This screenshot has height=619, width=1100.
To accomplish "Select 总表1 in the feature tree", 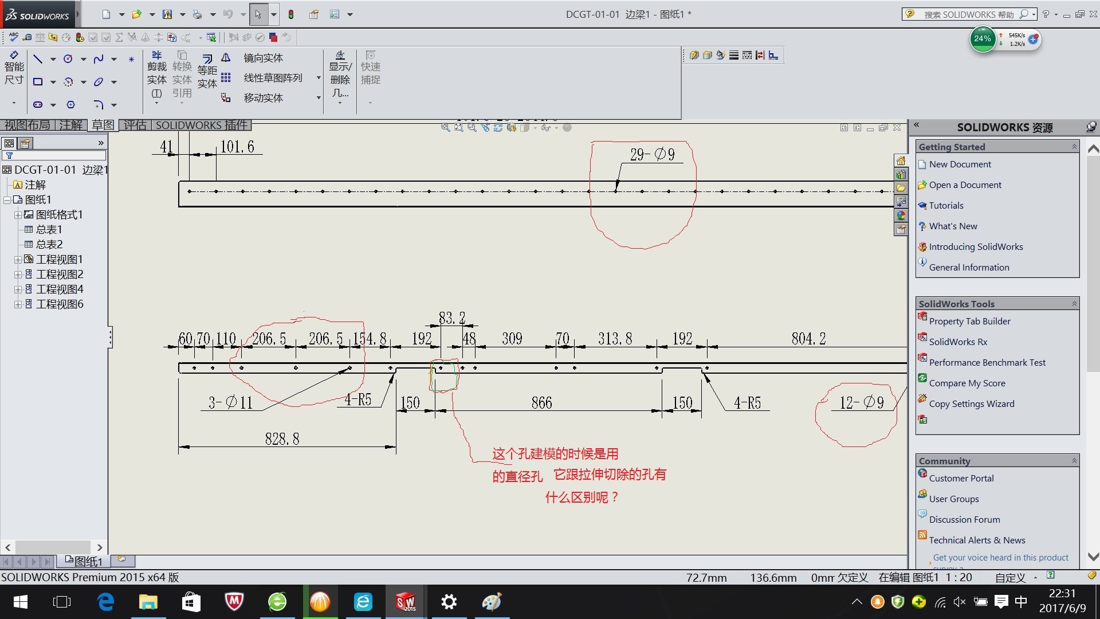I will coord(49,229).
